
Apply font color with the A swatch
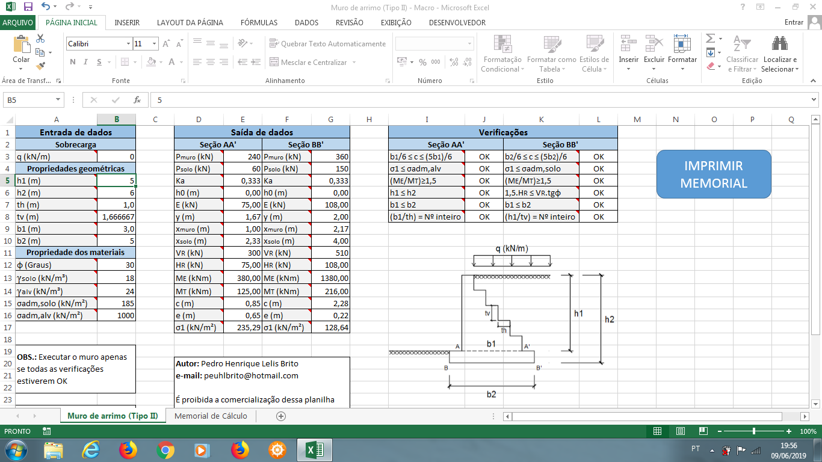[x=172, y=62]
